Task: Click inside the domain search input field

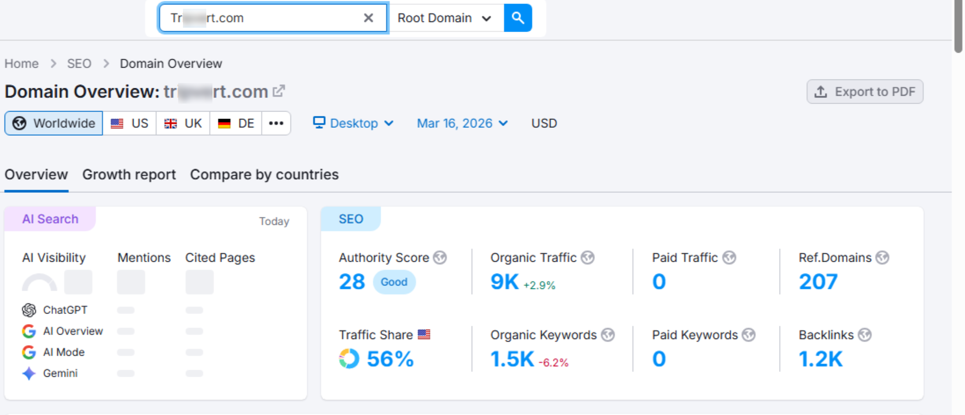Action: pos(273,18)
